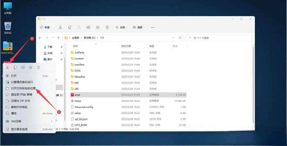The image size is (287, 146).
Task: Sort by 名称 column header
Action: pos(75,46)
